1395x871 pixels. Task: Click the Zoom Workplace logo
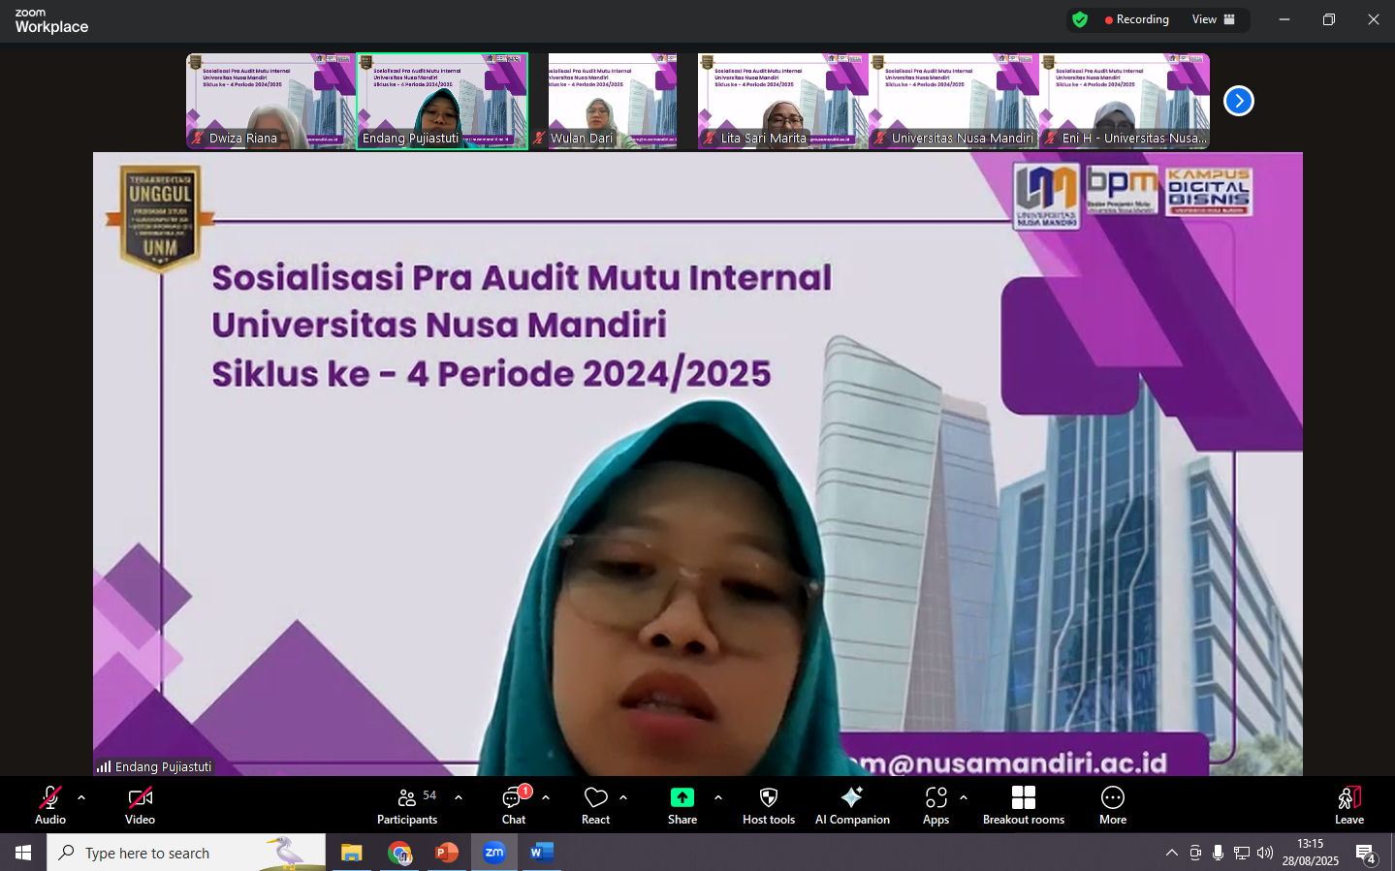tap(51, 20)
